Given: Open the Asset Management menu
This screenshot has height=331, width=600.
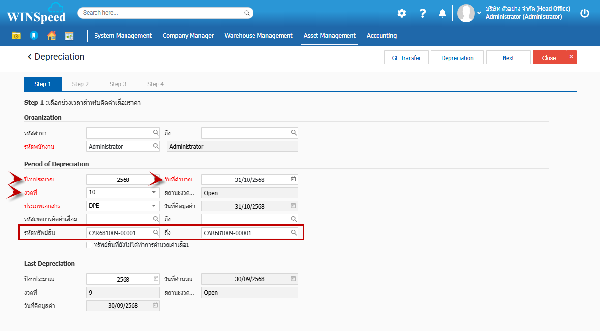Looking at the screenshot, I should 329,36.
